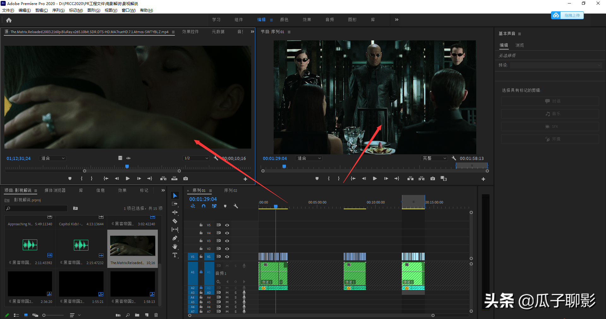The height and width of the screenshot is (319, 606).
Task: Assign clip as 对话 audio type
Action: [550, 101]
